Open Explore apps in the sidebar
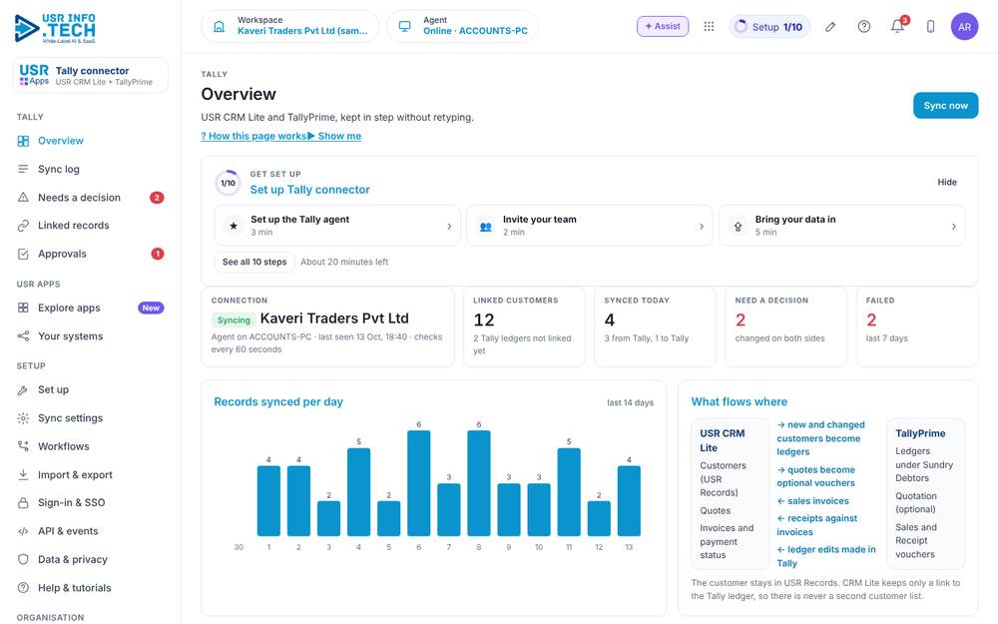This screenshot has width=998, height=624. (x=91, y=308)
